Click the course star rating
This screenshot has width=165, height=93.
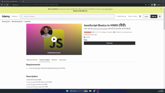coord(97,32)
